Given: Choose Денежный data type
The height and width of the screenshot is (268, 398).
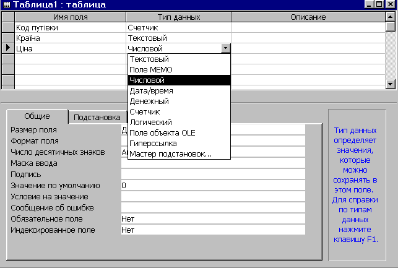Looking at the screenshot, I should [180, 102].
